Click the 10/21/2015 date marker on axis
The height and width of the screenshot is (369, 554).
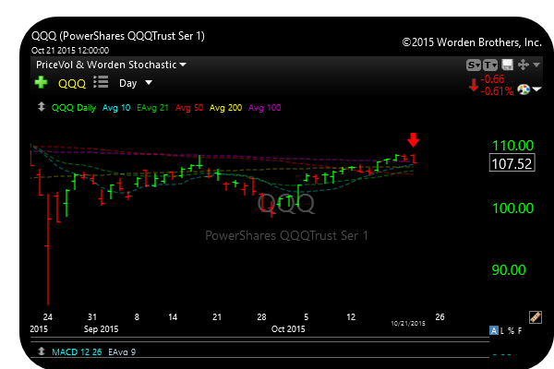[x=408, y=323]
